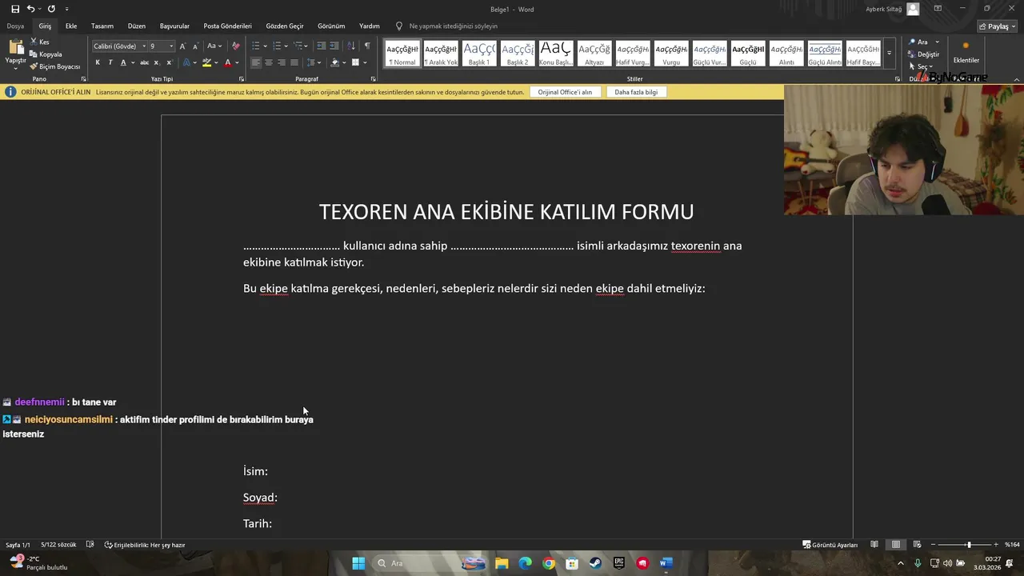Decrease font size with the smaller A icon
1024x576 pixels.
click(x=195, y=46)
